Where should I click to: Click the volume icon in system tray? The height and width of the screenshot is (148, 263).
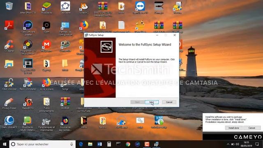point(237,144)
